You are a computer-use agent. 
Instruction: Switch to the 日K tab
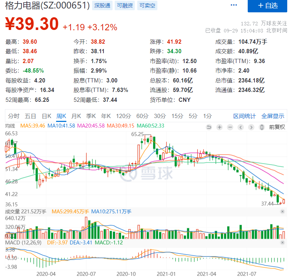coord(47,116)
